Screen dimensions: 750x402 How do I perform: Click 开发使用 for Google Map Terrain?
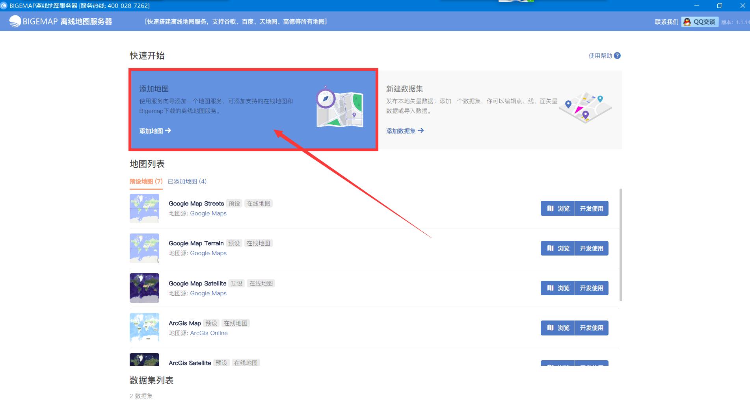point(592,248)
